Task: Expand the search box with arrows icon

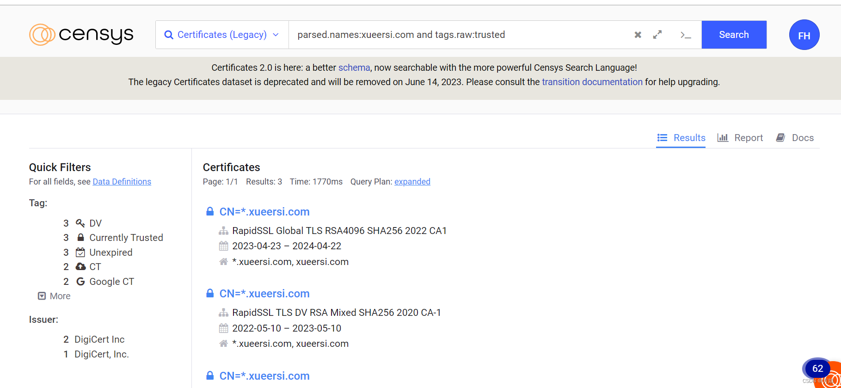Action: [x=657, y=35]
